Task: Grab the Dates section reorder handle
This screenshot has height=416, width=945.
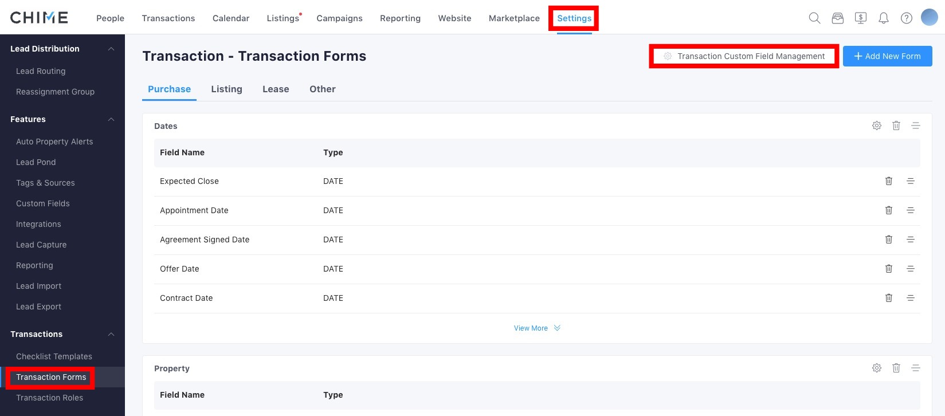Action: point(916,125)
